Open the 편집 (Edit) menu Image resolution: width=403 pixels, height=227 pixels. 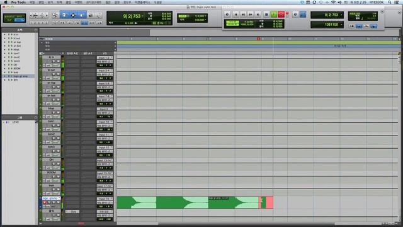(41, 2)
